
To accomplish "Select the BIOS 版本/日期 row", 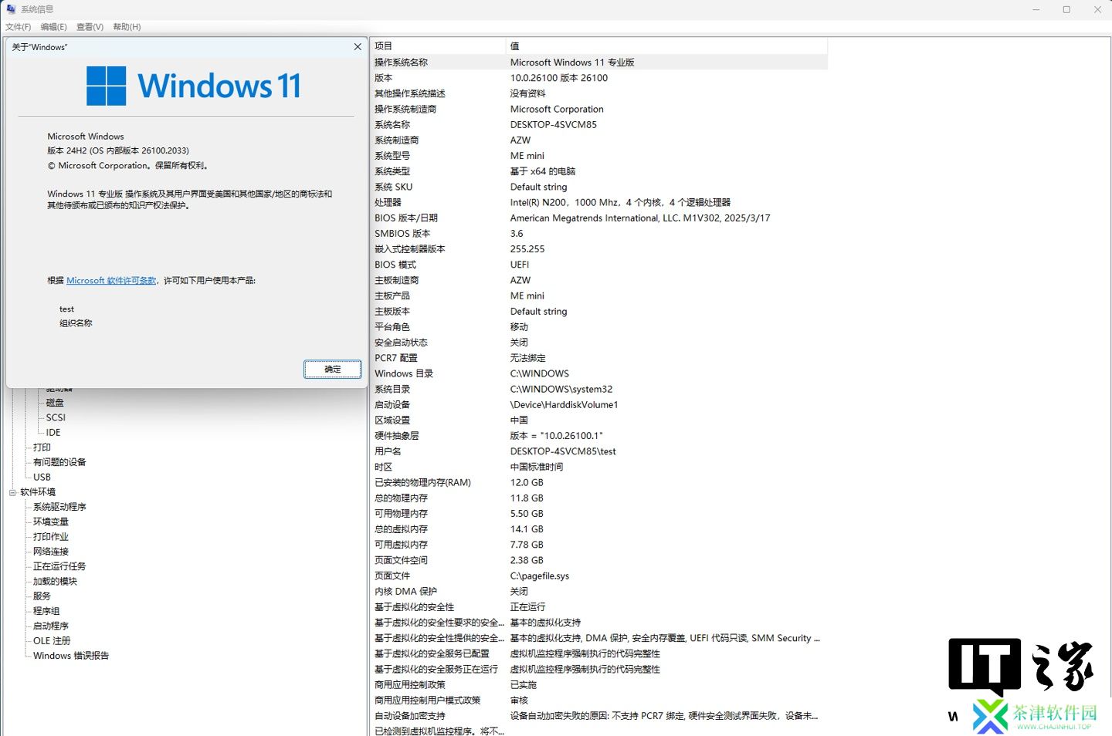I will (598, 218).
